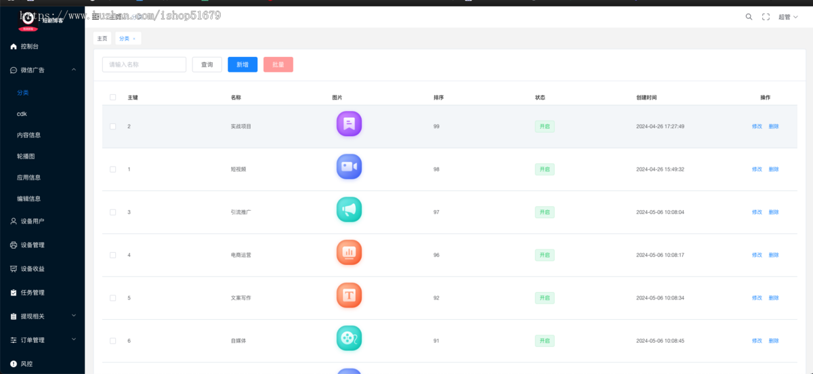
Task: Click the pink 批量 button
Action: coord(278,64)
